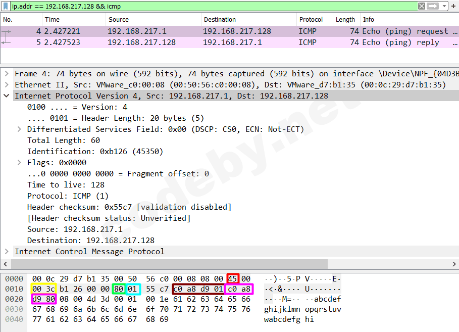Click hex byte 3c in row 0010

50,289
